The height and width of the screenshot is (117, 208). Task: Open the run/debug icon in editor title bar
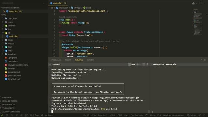pos(194,3)
